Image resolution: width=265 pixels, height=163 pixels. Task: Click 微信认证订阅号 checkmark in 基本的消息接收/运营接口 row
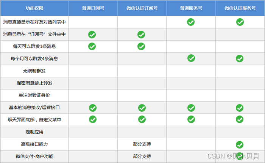[142, 108]
